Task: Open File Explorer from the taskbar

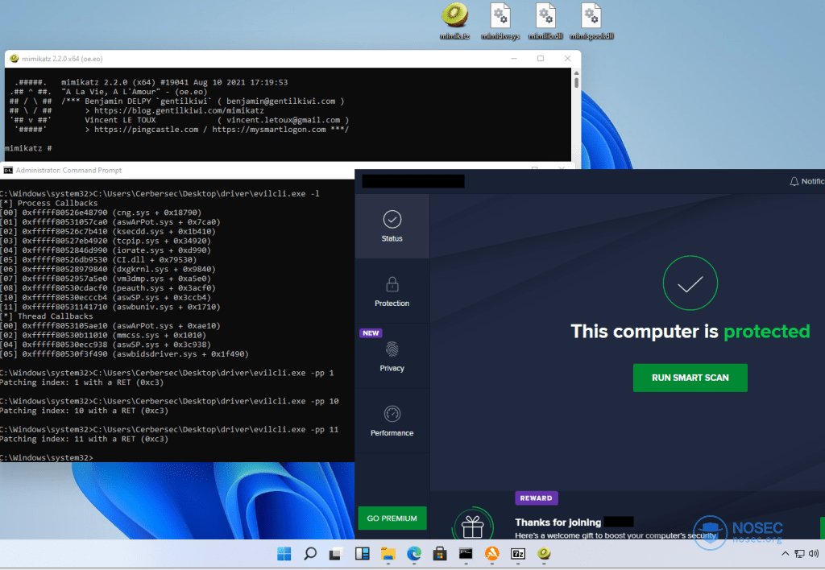Action: [x=388, y=554]
